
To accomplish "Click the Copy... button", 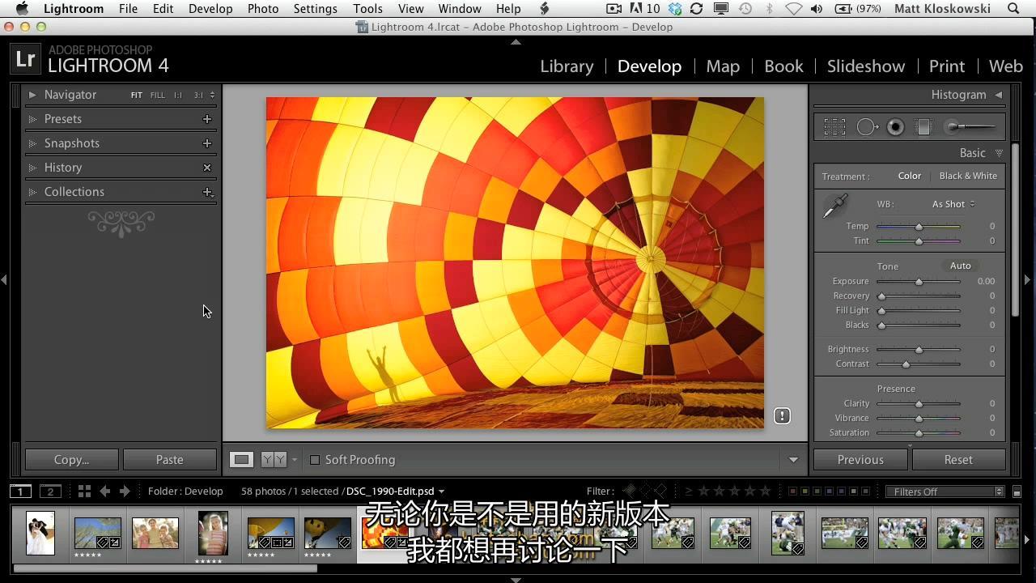I will [x=72, y=459].
